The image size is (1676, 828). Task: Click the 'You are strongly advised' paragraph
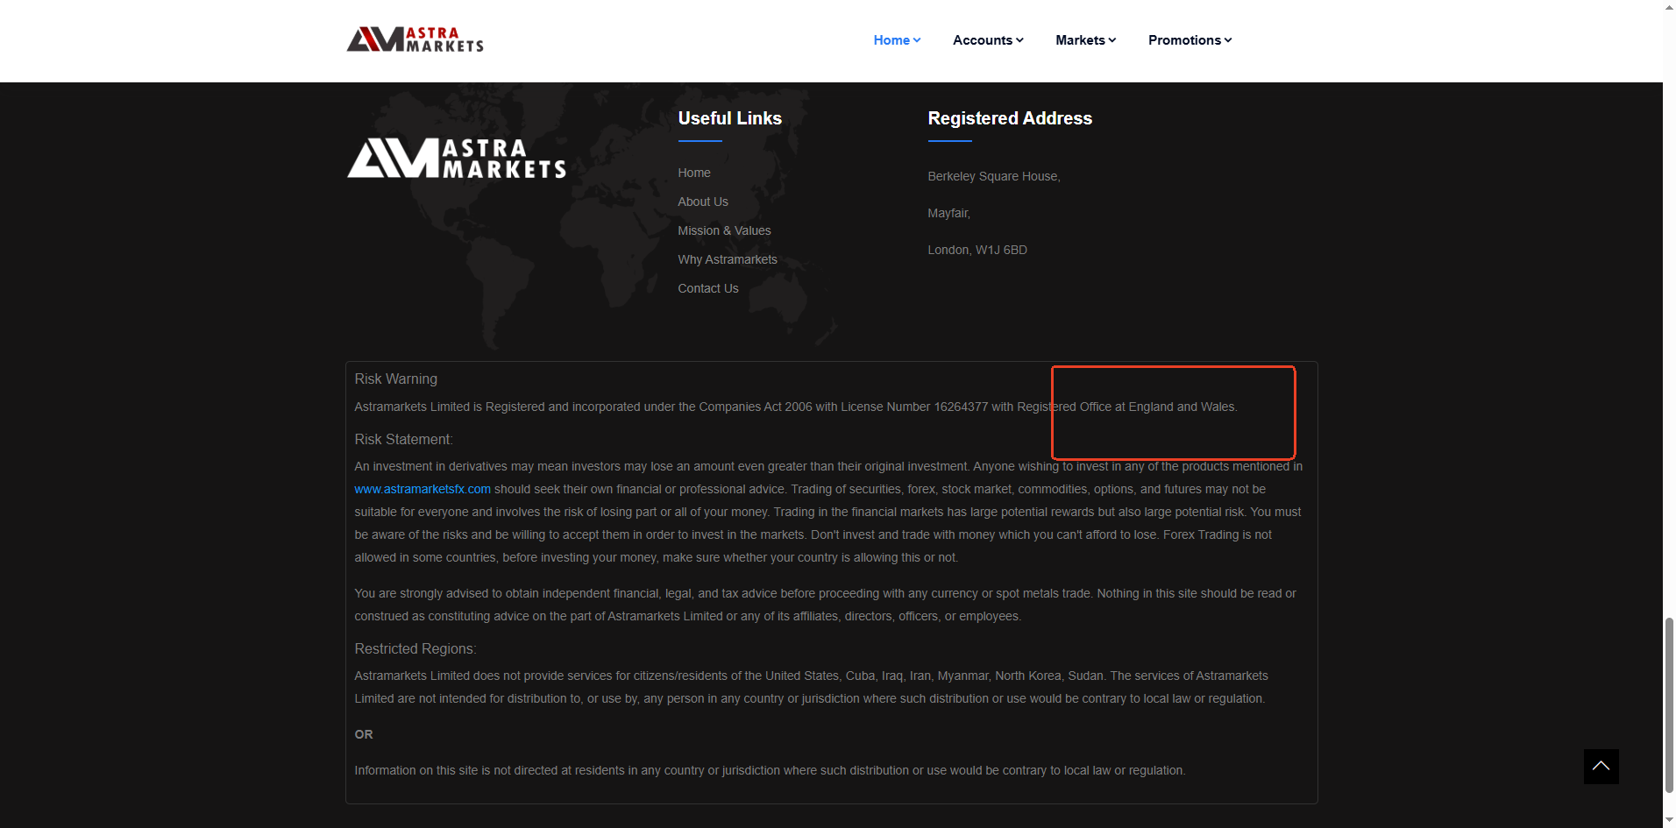pos(826,605)
